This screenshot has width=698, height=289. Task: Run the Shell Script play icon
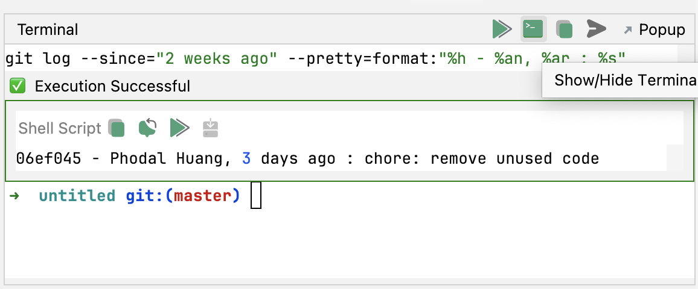click(179, 128)
